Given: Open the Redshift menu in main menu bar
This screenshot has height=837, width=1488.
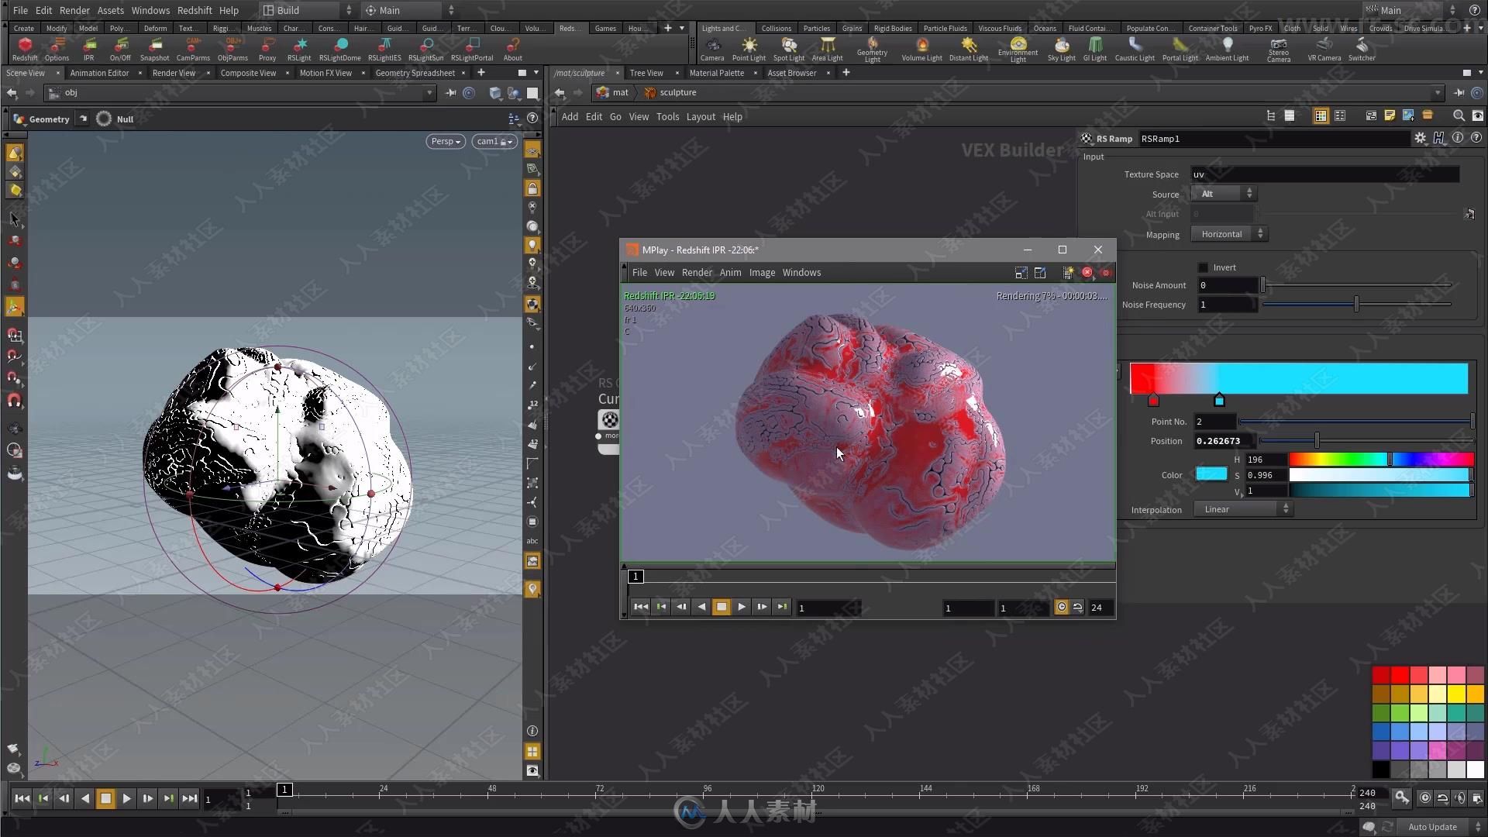Looking at the screenshot, I should (x=195, y=10).
